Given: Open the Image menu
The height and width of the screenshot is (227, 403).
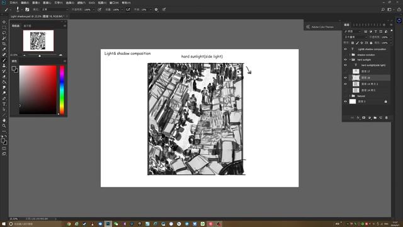Looking at the screenshot, I should 36,3.
